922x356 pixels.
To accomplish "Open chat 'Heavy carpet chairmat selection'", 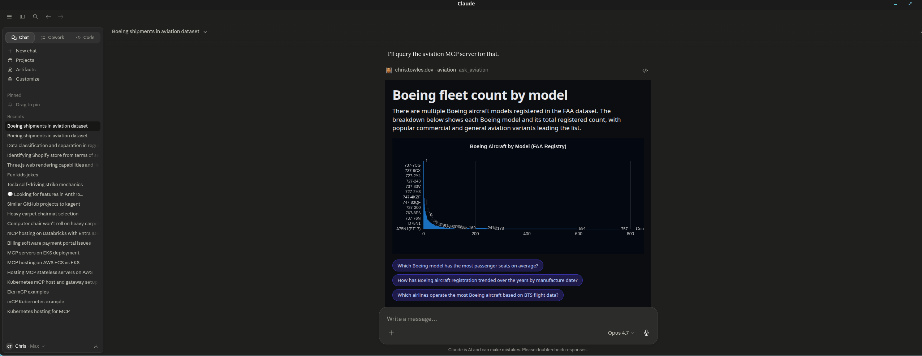I will 53,214.
